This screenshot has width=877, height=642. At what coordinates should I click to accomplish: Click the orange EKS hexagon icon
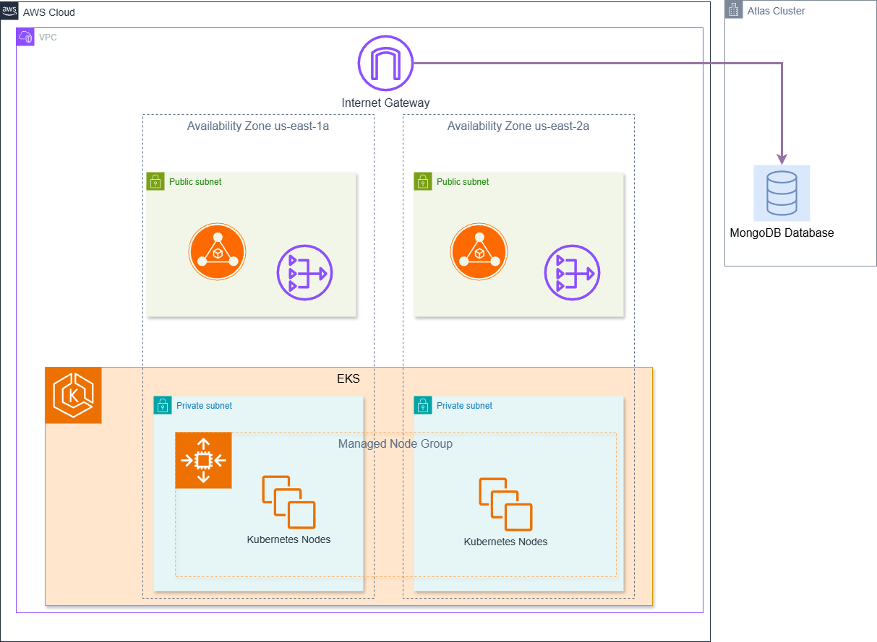click(73, 395)
